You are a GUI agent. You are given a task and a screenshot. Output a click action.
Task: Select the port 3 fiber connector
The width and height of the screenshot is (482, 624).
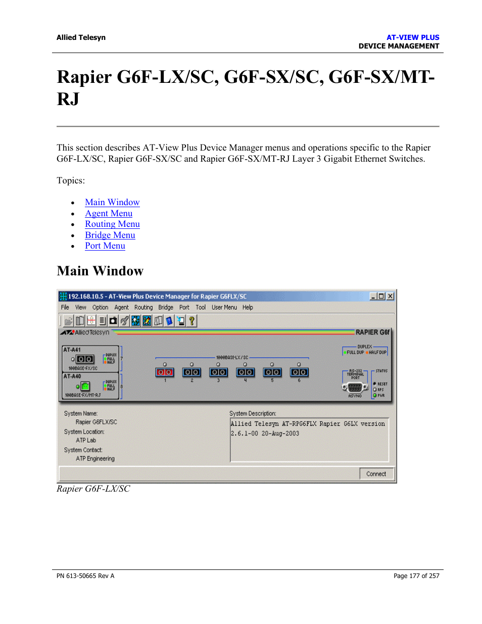click(218, 372)
